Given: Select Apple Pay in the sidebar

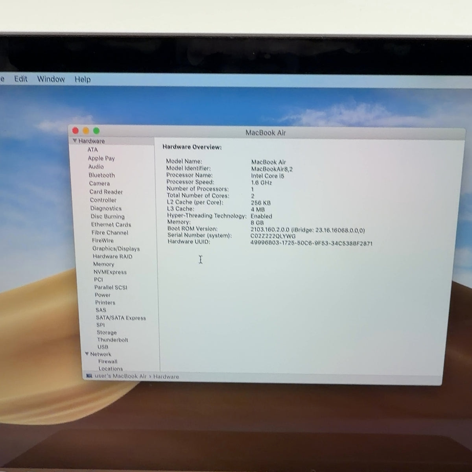Looking at the screenshot, I should pos(101,158).
